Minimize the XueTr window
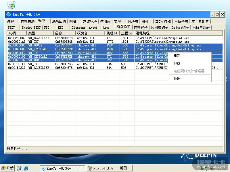Screen dimensions: 230x172 212,14
